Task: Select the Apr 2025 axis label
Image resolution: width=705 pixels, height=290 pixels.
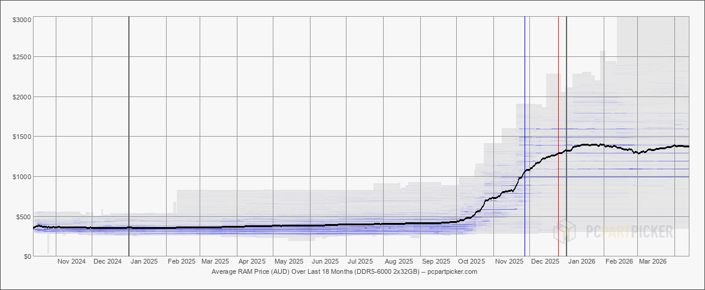Action: click(x=252, y=261)
